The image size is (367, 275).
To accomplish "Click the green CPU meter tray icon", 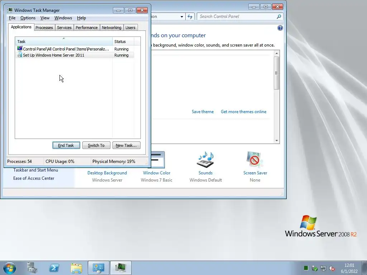I will 306,268.
